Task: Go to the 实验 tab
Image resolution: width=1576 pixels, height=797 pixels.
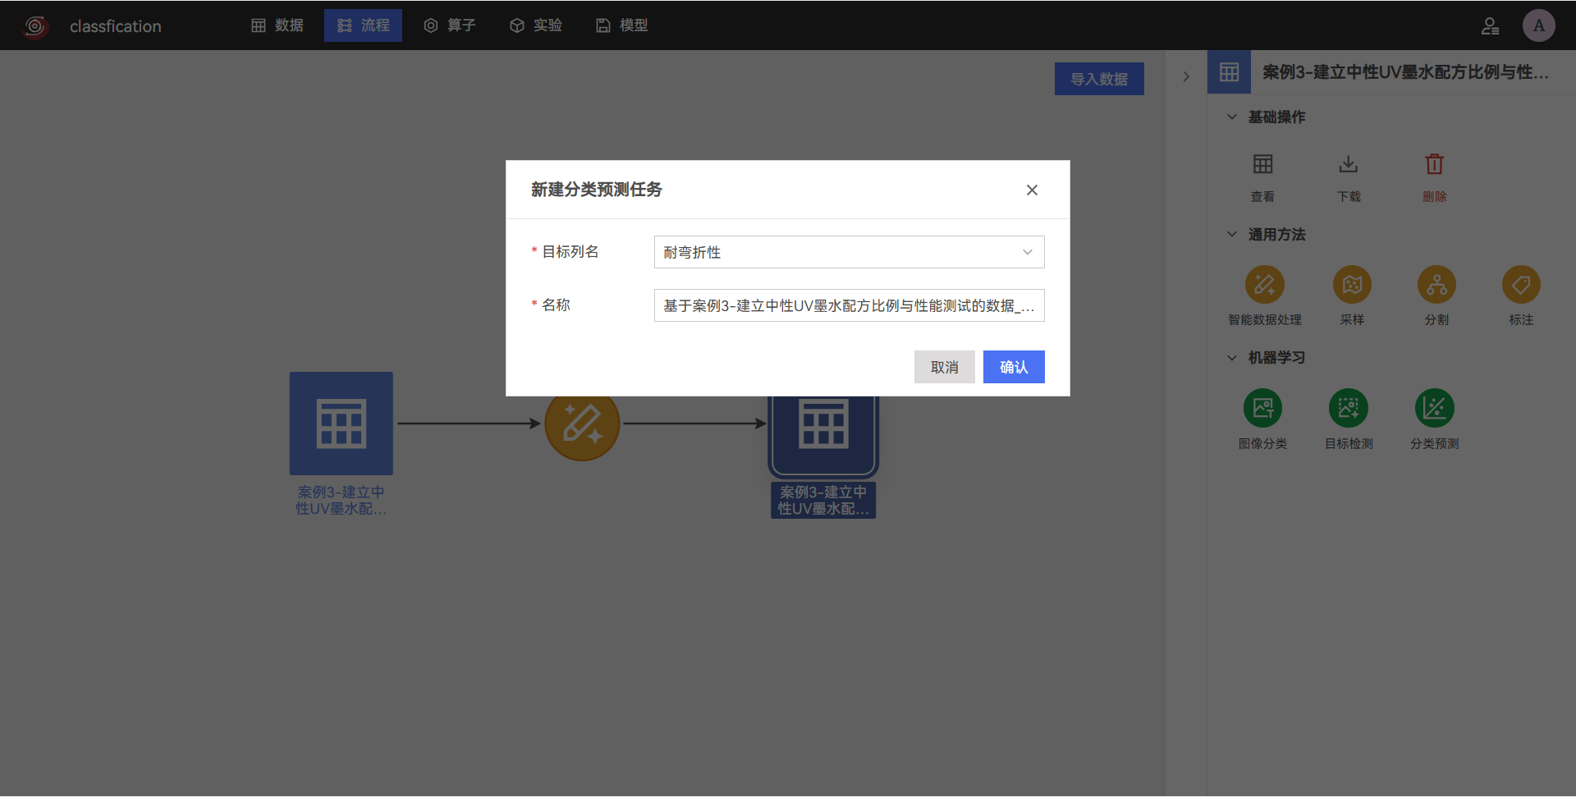Action: tap(536, 25)
